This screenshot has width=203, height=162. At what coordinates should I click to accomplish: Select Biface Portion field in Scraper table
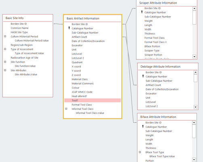(x=152, y=46)
